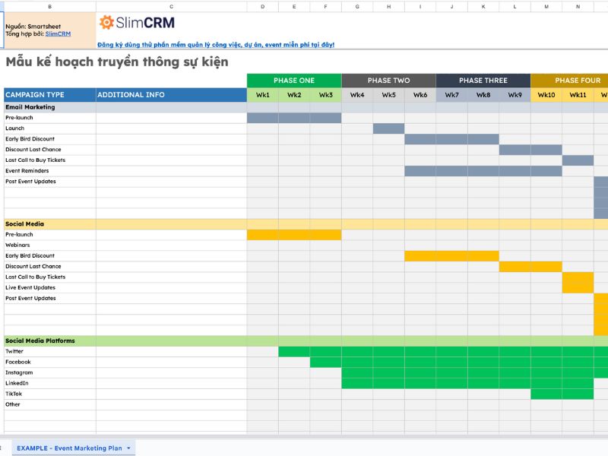Viewport: 608px width, 456px height.
Task: Open the blue 'Đăng ký dùng thử' signup link
Action: 216,45
